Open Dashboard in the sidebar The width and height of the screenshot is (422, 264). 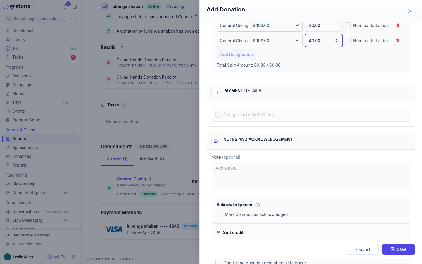(x=40, y=31)
